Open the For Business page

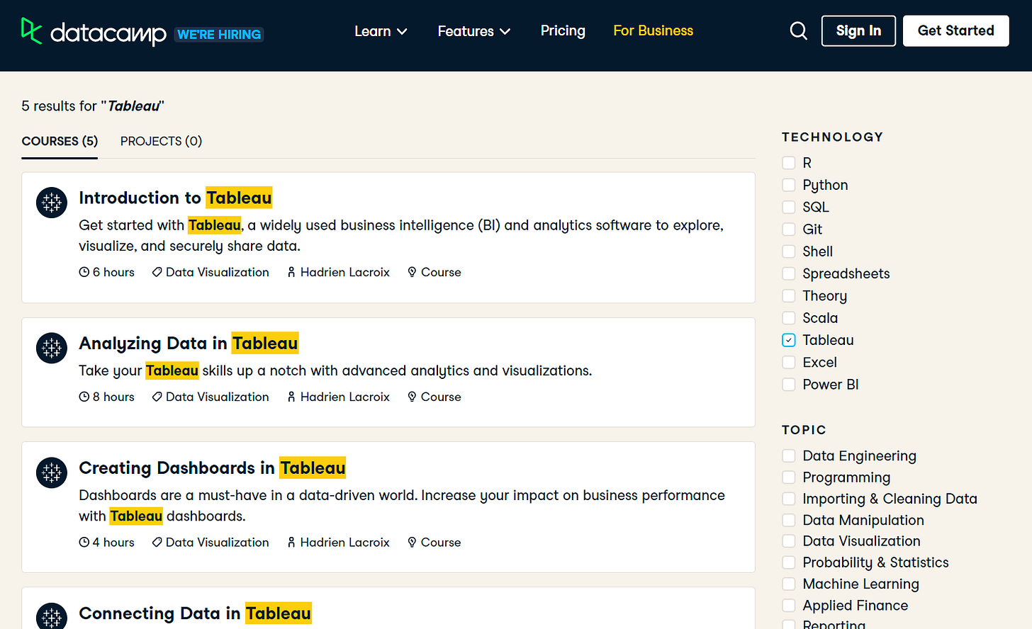pos(653,30)
